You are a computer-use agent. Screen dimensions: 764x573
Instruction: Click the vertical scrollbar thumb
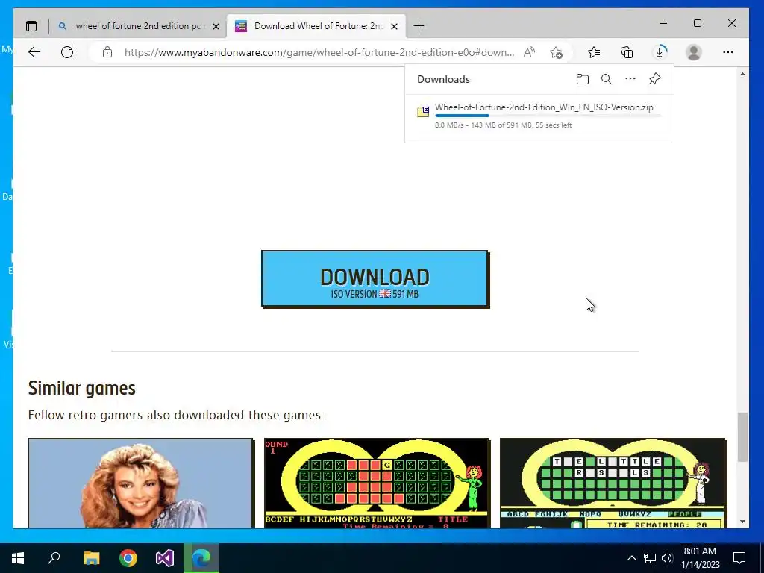(742, 437)
